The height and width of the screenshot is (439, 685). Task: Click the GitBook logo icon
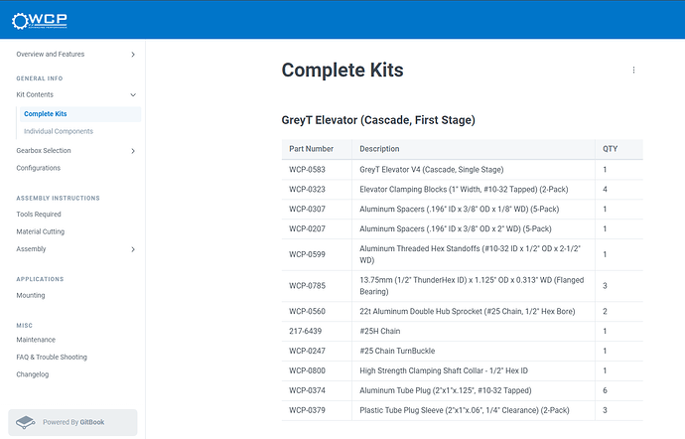coord(26,422)
